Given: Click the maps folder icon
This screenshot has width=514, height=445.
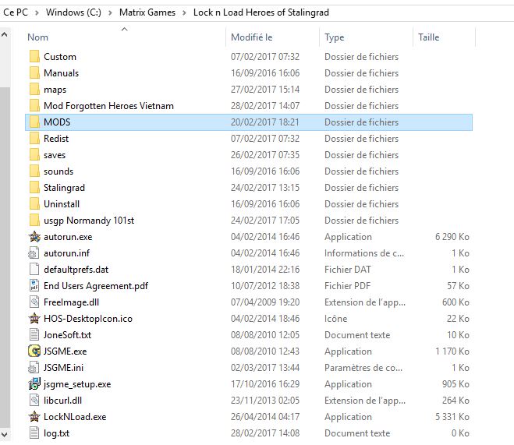Looking at the screenshot, I should pyautogui.click(x=34, y=90).
